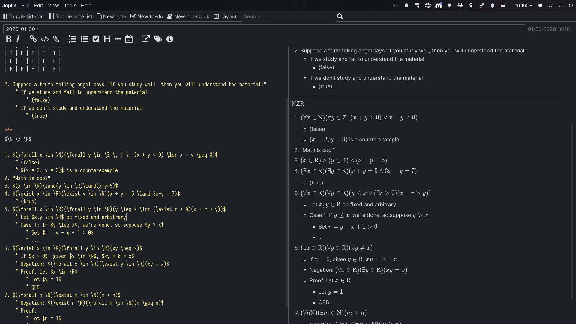Image resolution: width=576 pixels, height=324 pixels.
Task: Apply bold formatting in the editor toolbar
Action: pos(8,39)
